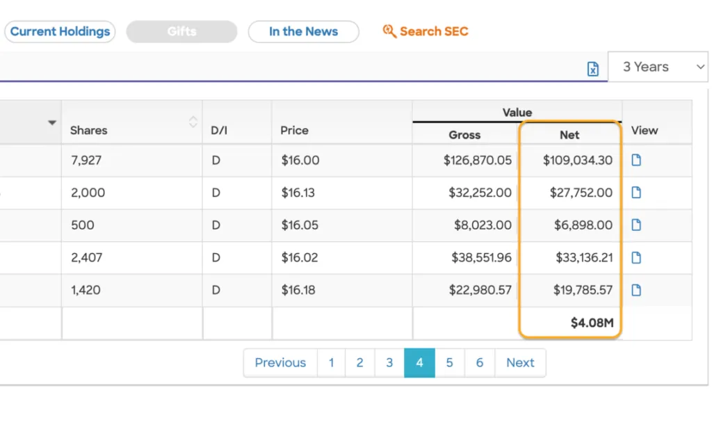
Task: Click the D value in the 7,927 row
Action: [x=216, y=161]
